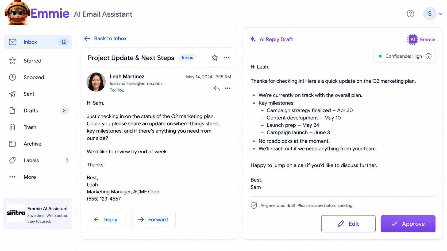
Task: Open the Drafts folder
Action: tap(38, 110)
